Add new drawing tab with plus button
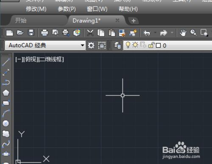Viewport: 212px width, 164px height. point(134,21)
